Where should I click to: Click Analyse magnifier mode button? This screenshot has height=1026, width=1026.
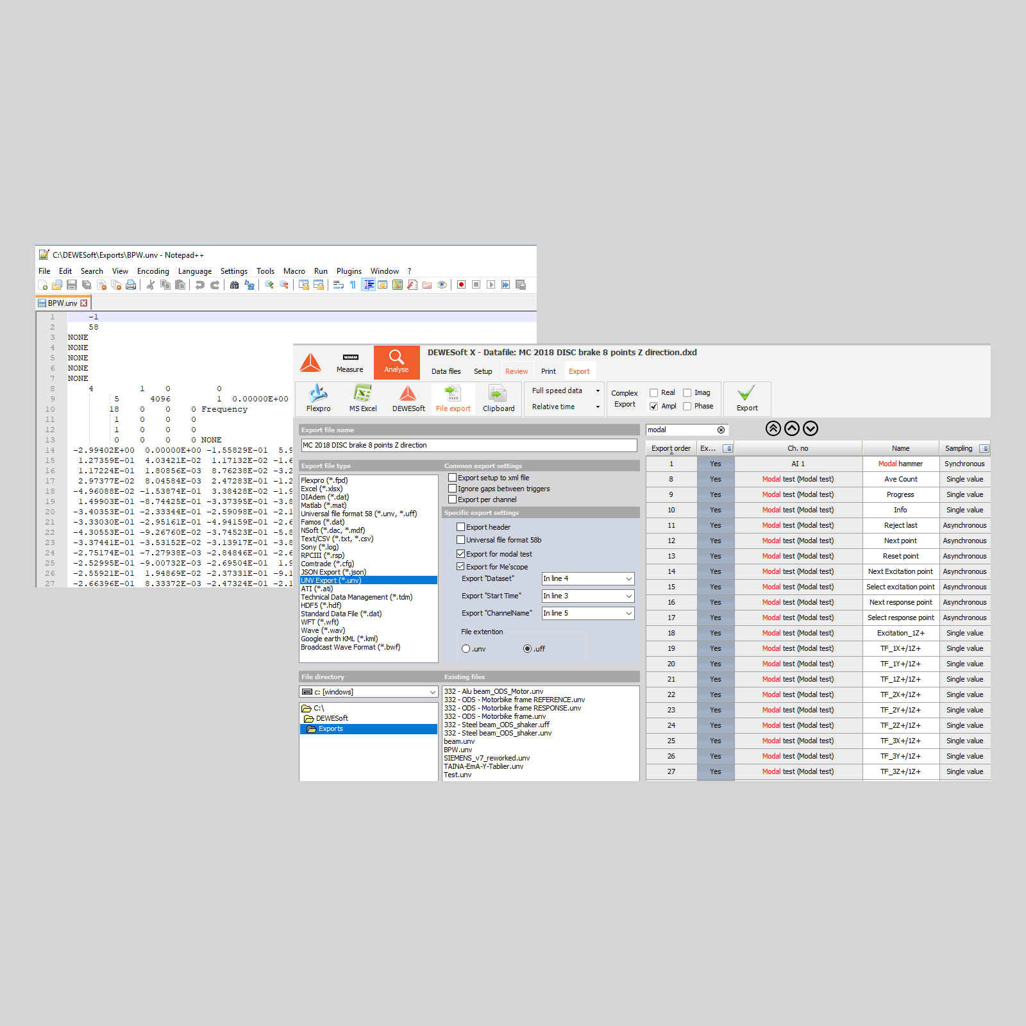point(396,362)
